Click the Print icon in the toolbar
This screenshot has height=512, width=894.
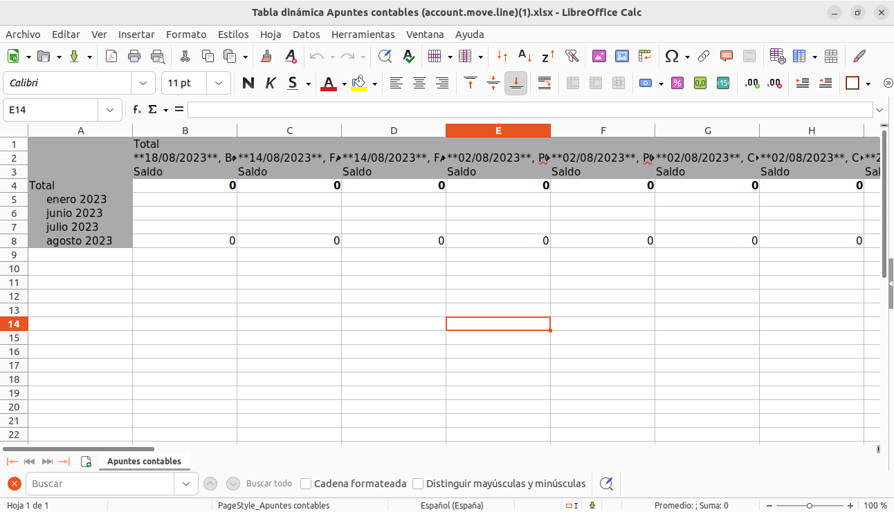(x=134, y=57)
